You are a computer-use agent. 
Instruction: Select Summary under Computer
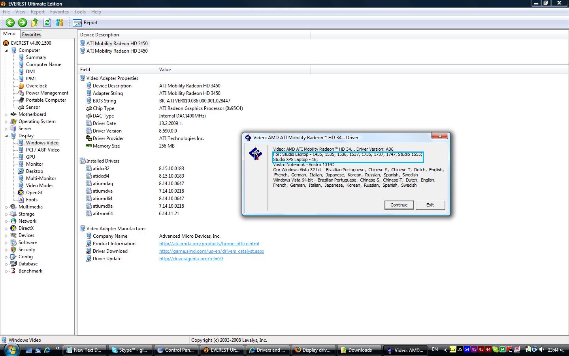(36, 57)
